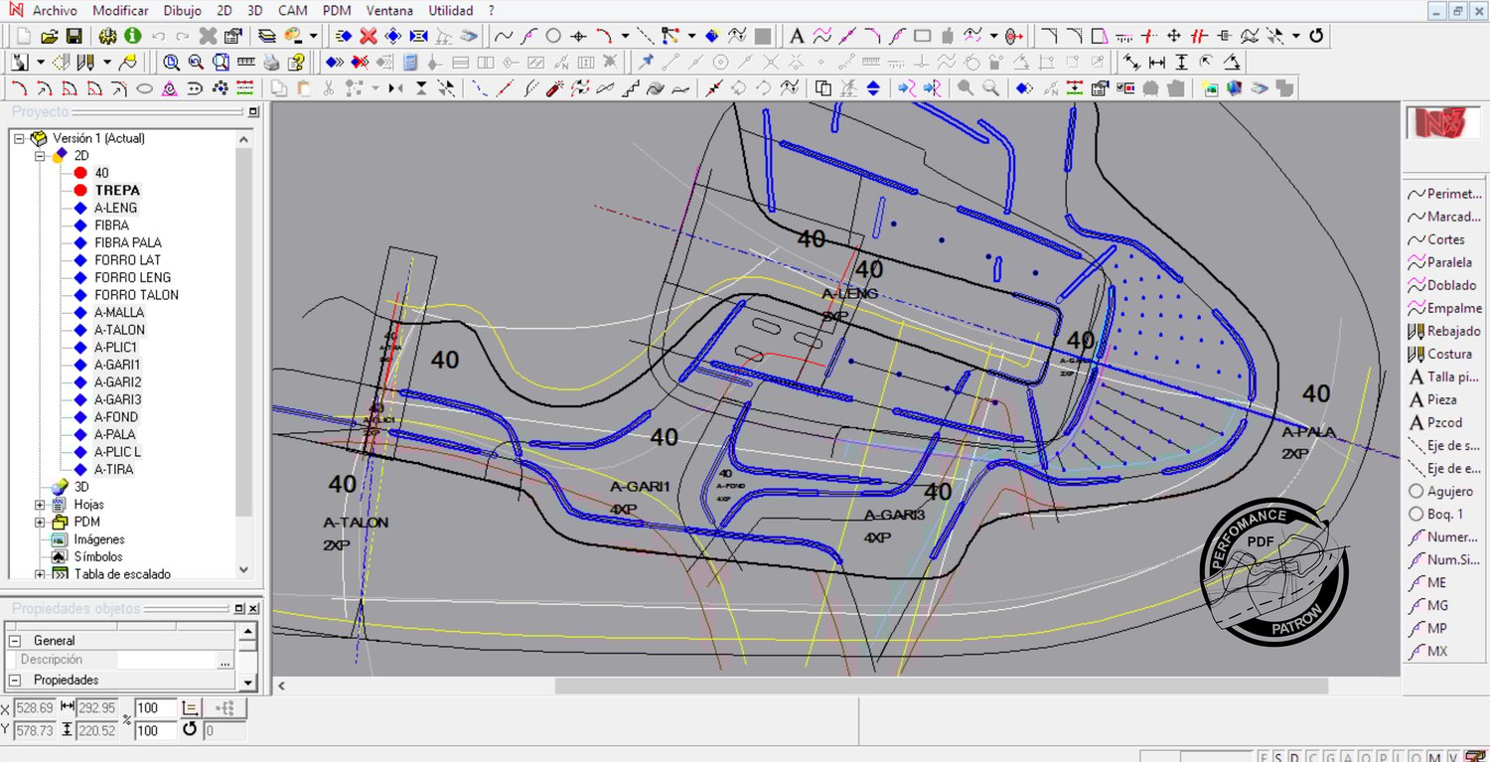Click the printer icon in toolbar
The width and height of the screenshot is (1490, 762).
pyautogui.click(x=271, y=62)
